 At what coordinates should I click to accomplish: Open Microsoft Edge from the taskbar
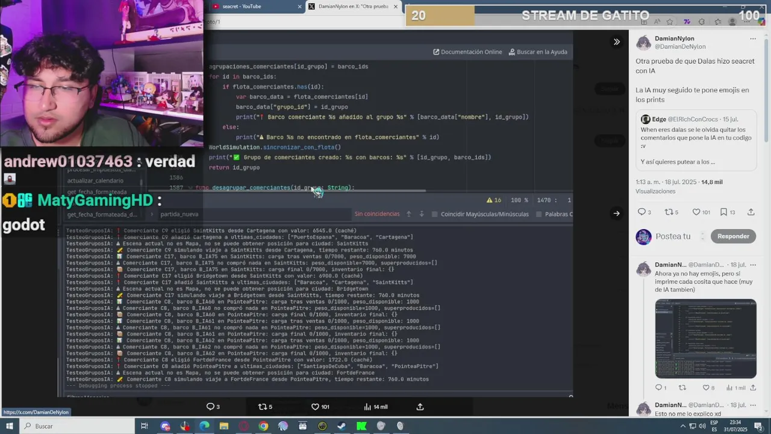pyautogui.click(x=204, y=426)
